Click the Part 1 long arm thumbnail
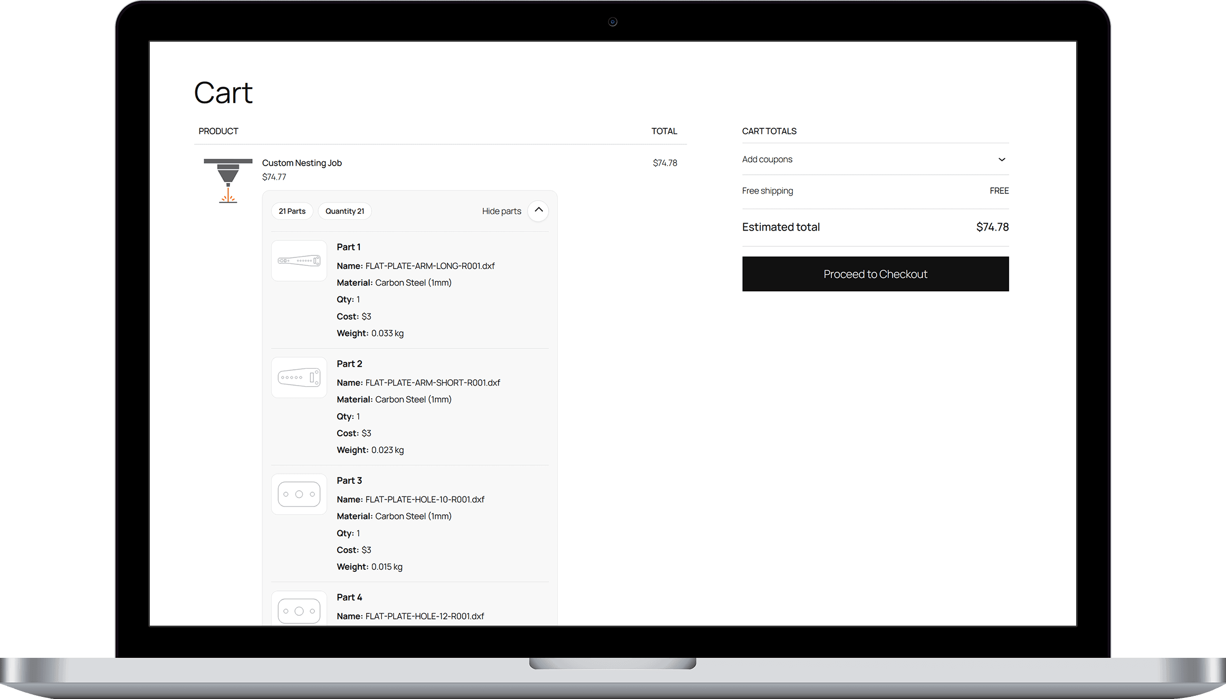Screen dimensions: 1226x699 (x=299, y=261)
